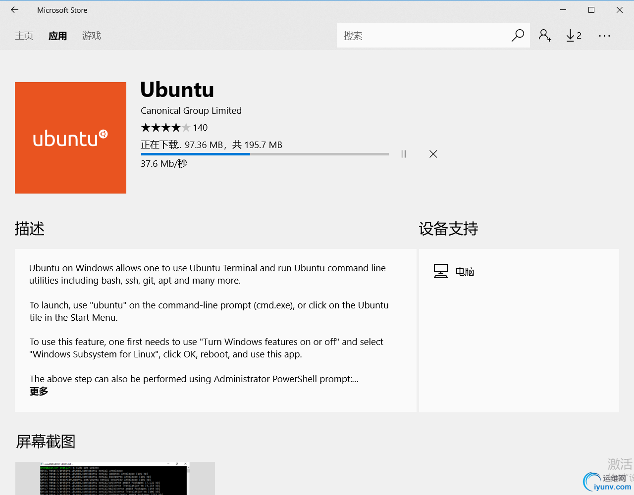Maximize the Microsoft Store window
Viewport: 634px width, 495px height.
pos(591,10)
